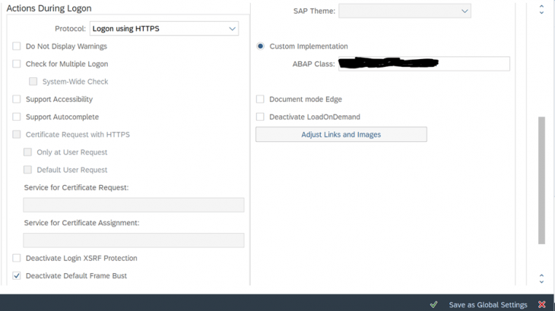Enable Support Accessibility option
The height and width of the screenshot is (311, 555).
click(16, 99)
